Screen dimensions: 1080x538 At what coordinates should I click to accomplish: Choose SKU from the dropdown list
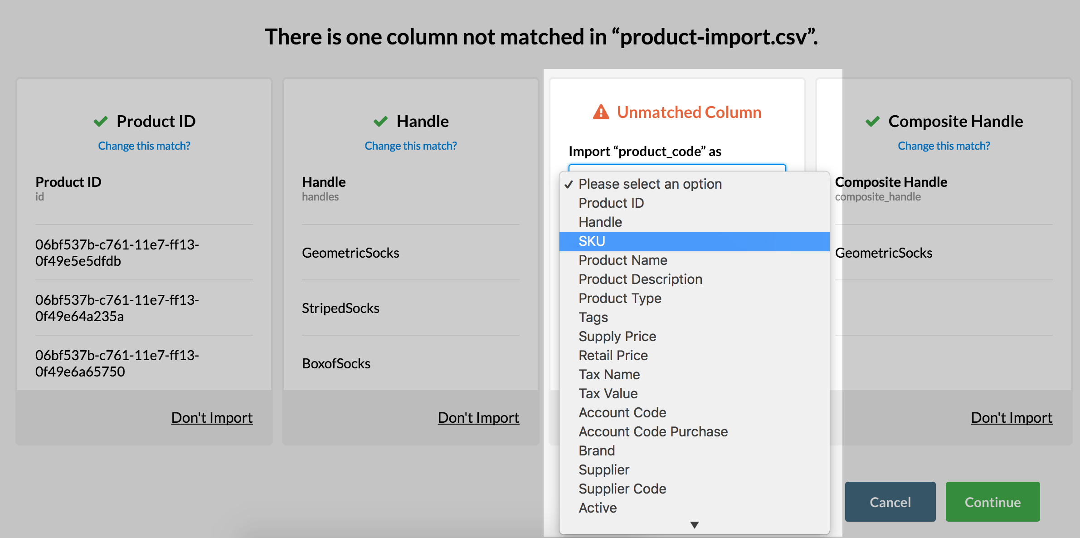pyautogui.click(x=592, y=241)
